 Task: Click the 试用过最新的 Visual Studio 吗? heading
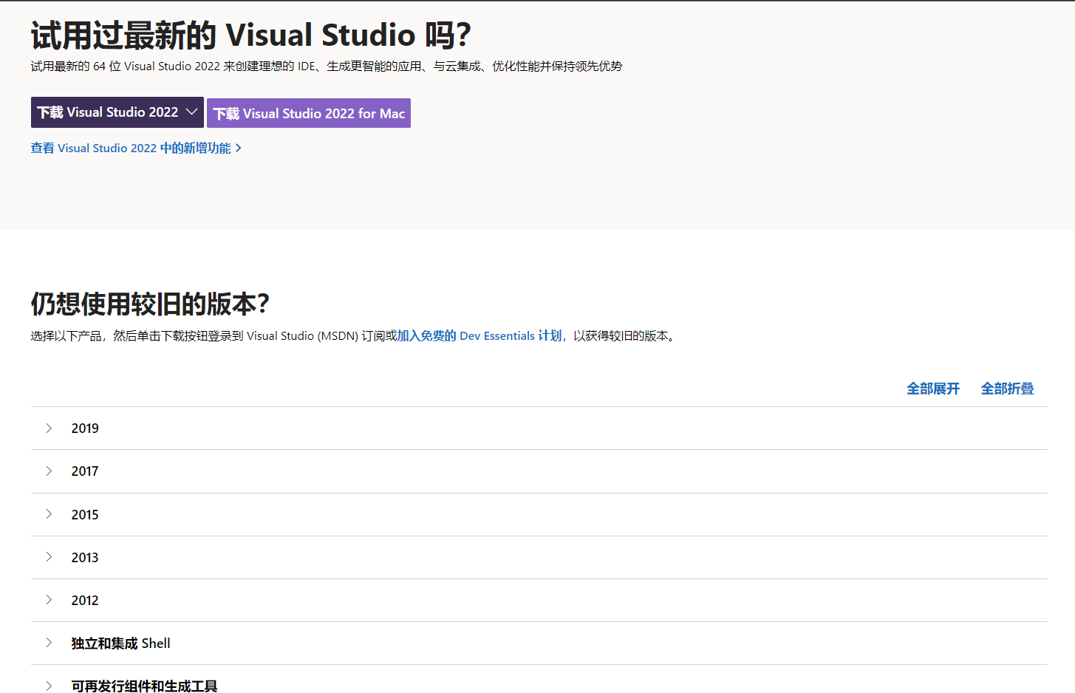click(251, 35)
